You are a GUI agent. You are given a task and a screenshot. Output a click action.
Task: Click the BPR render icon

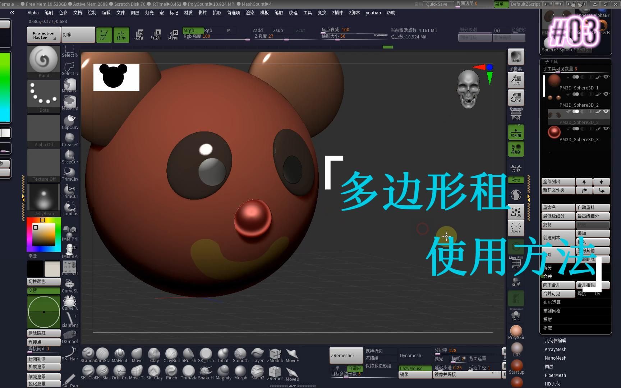[516, 56]
